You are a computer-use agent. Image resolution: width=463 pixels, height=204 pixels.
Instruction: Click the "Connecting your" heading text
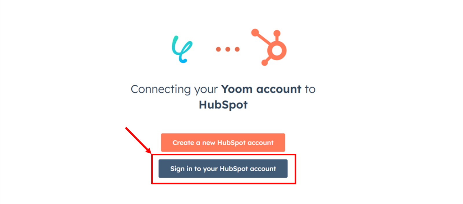coord(174,89)
